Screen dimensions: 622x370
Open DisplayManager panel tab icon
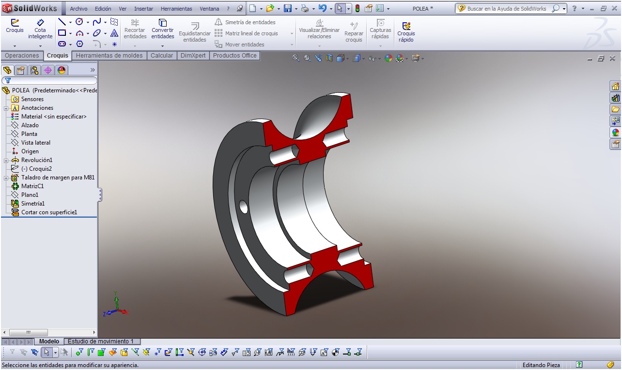pyautogui.click(x=61, y=70)
